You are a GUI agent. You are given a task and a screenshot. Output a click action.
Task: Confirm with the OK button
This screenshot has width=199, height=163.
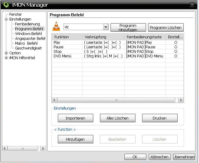[135, 157]
